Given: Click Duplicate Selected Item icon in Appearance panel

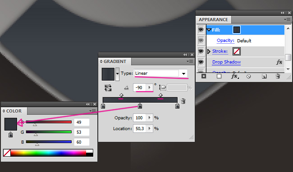Looking at the screenshot, I should click(264, 76).
